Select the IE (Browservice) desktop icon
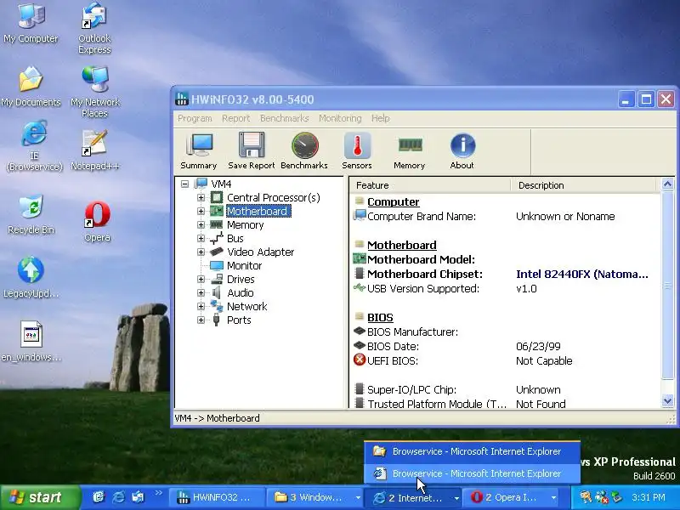The height and width of the screenshot is (510, 680). tap(34, 146)
